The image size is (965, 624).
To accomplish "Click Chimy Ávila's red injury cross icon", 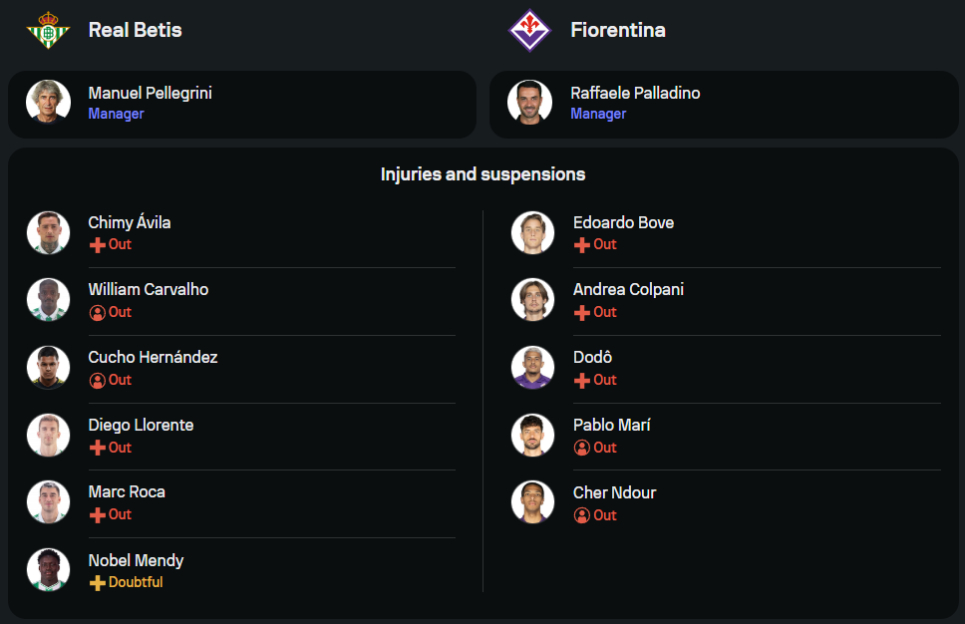I will (98, 244).
